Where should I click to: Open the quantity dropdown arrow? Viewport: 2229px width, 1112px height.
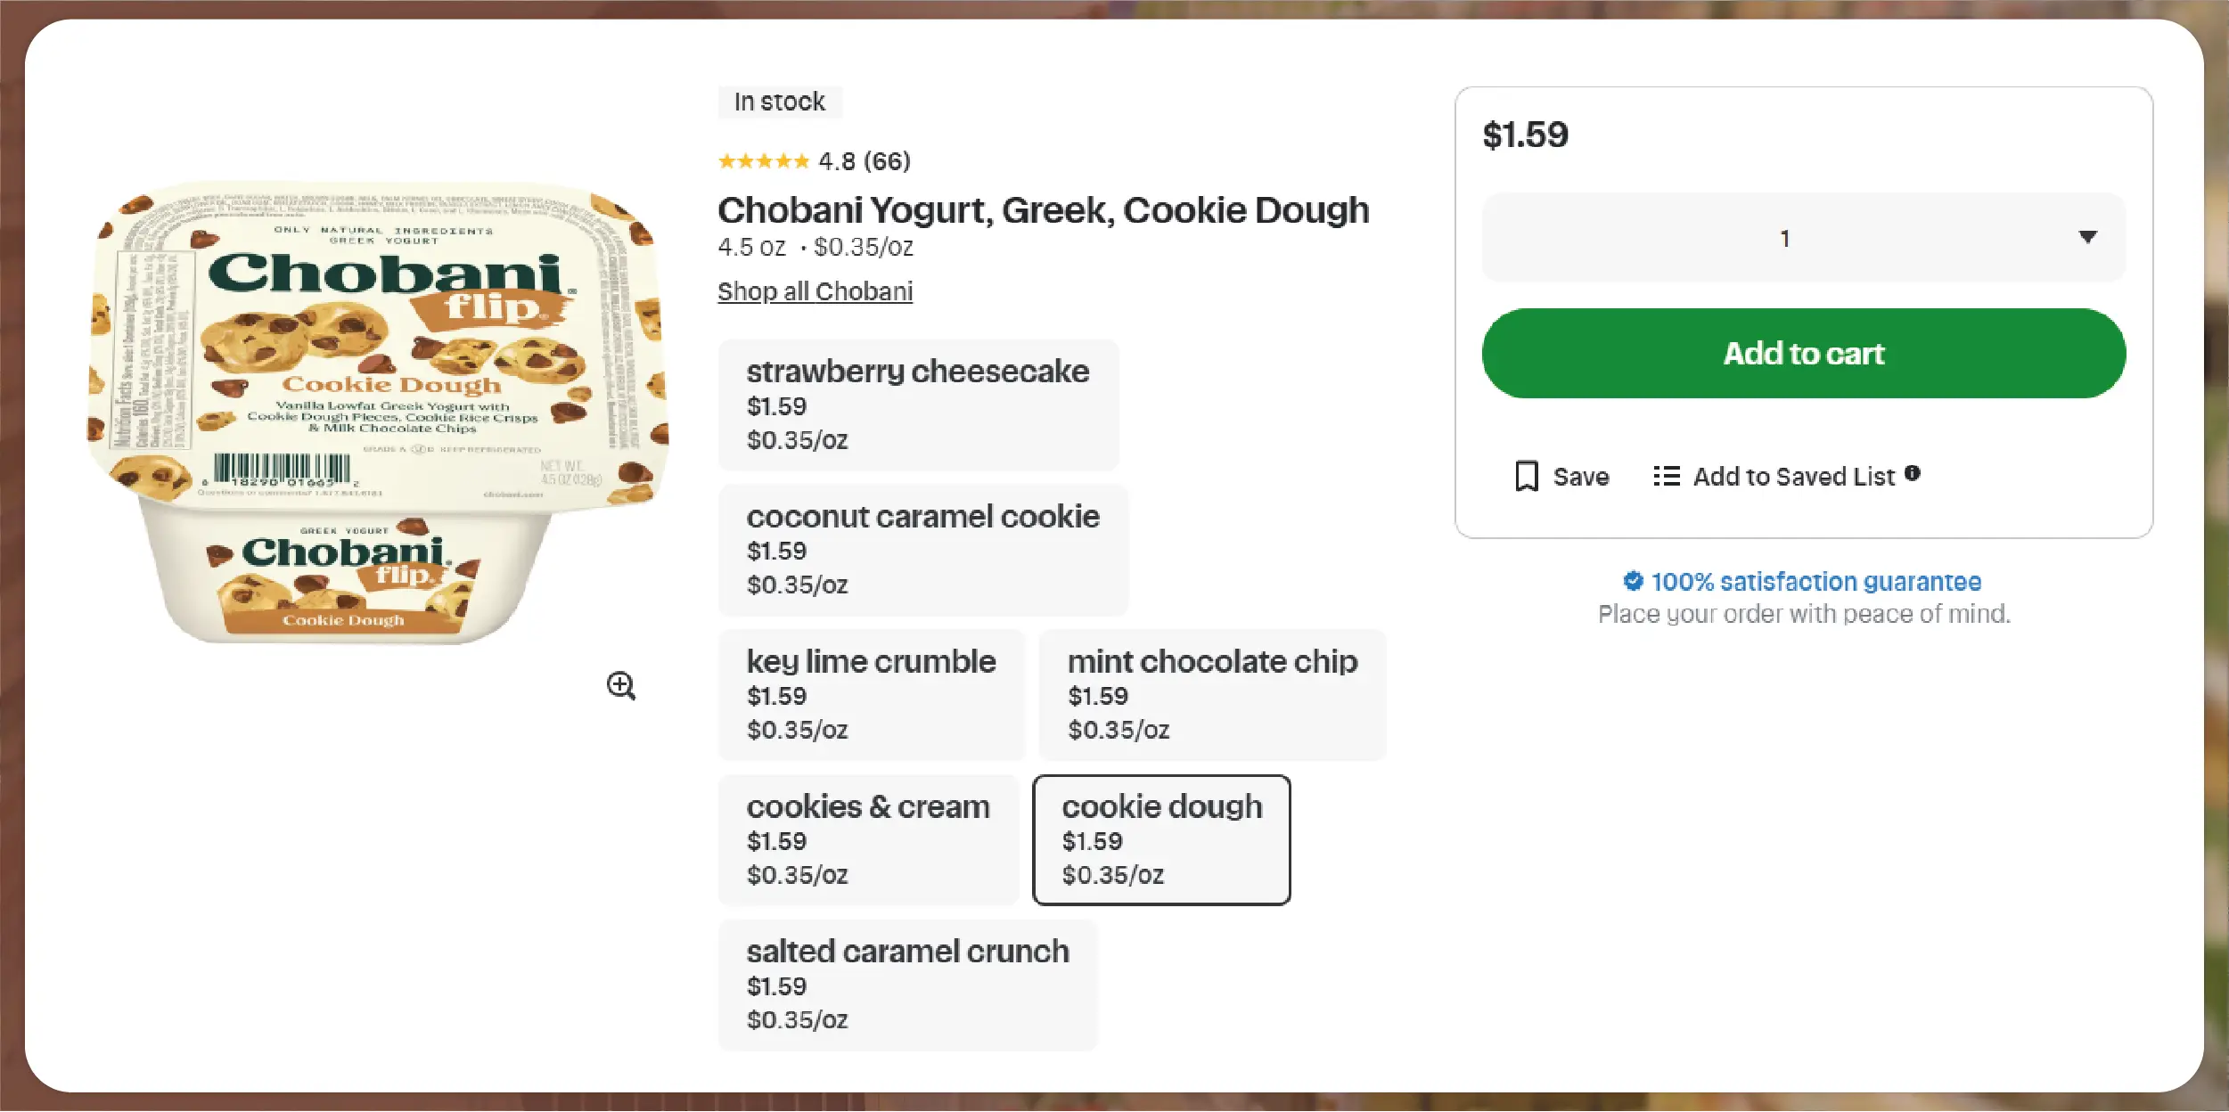coord(2087,237)
